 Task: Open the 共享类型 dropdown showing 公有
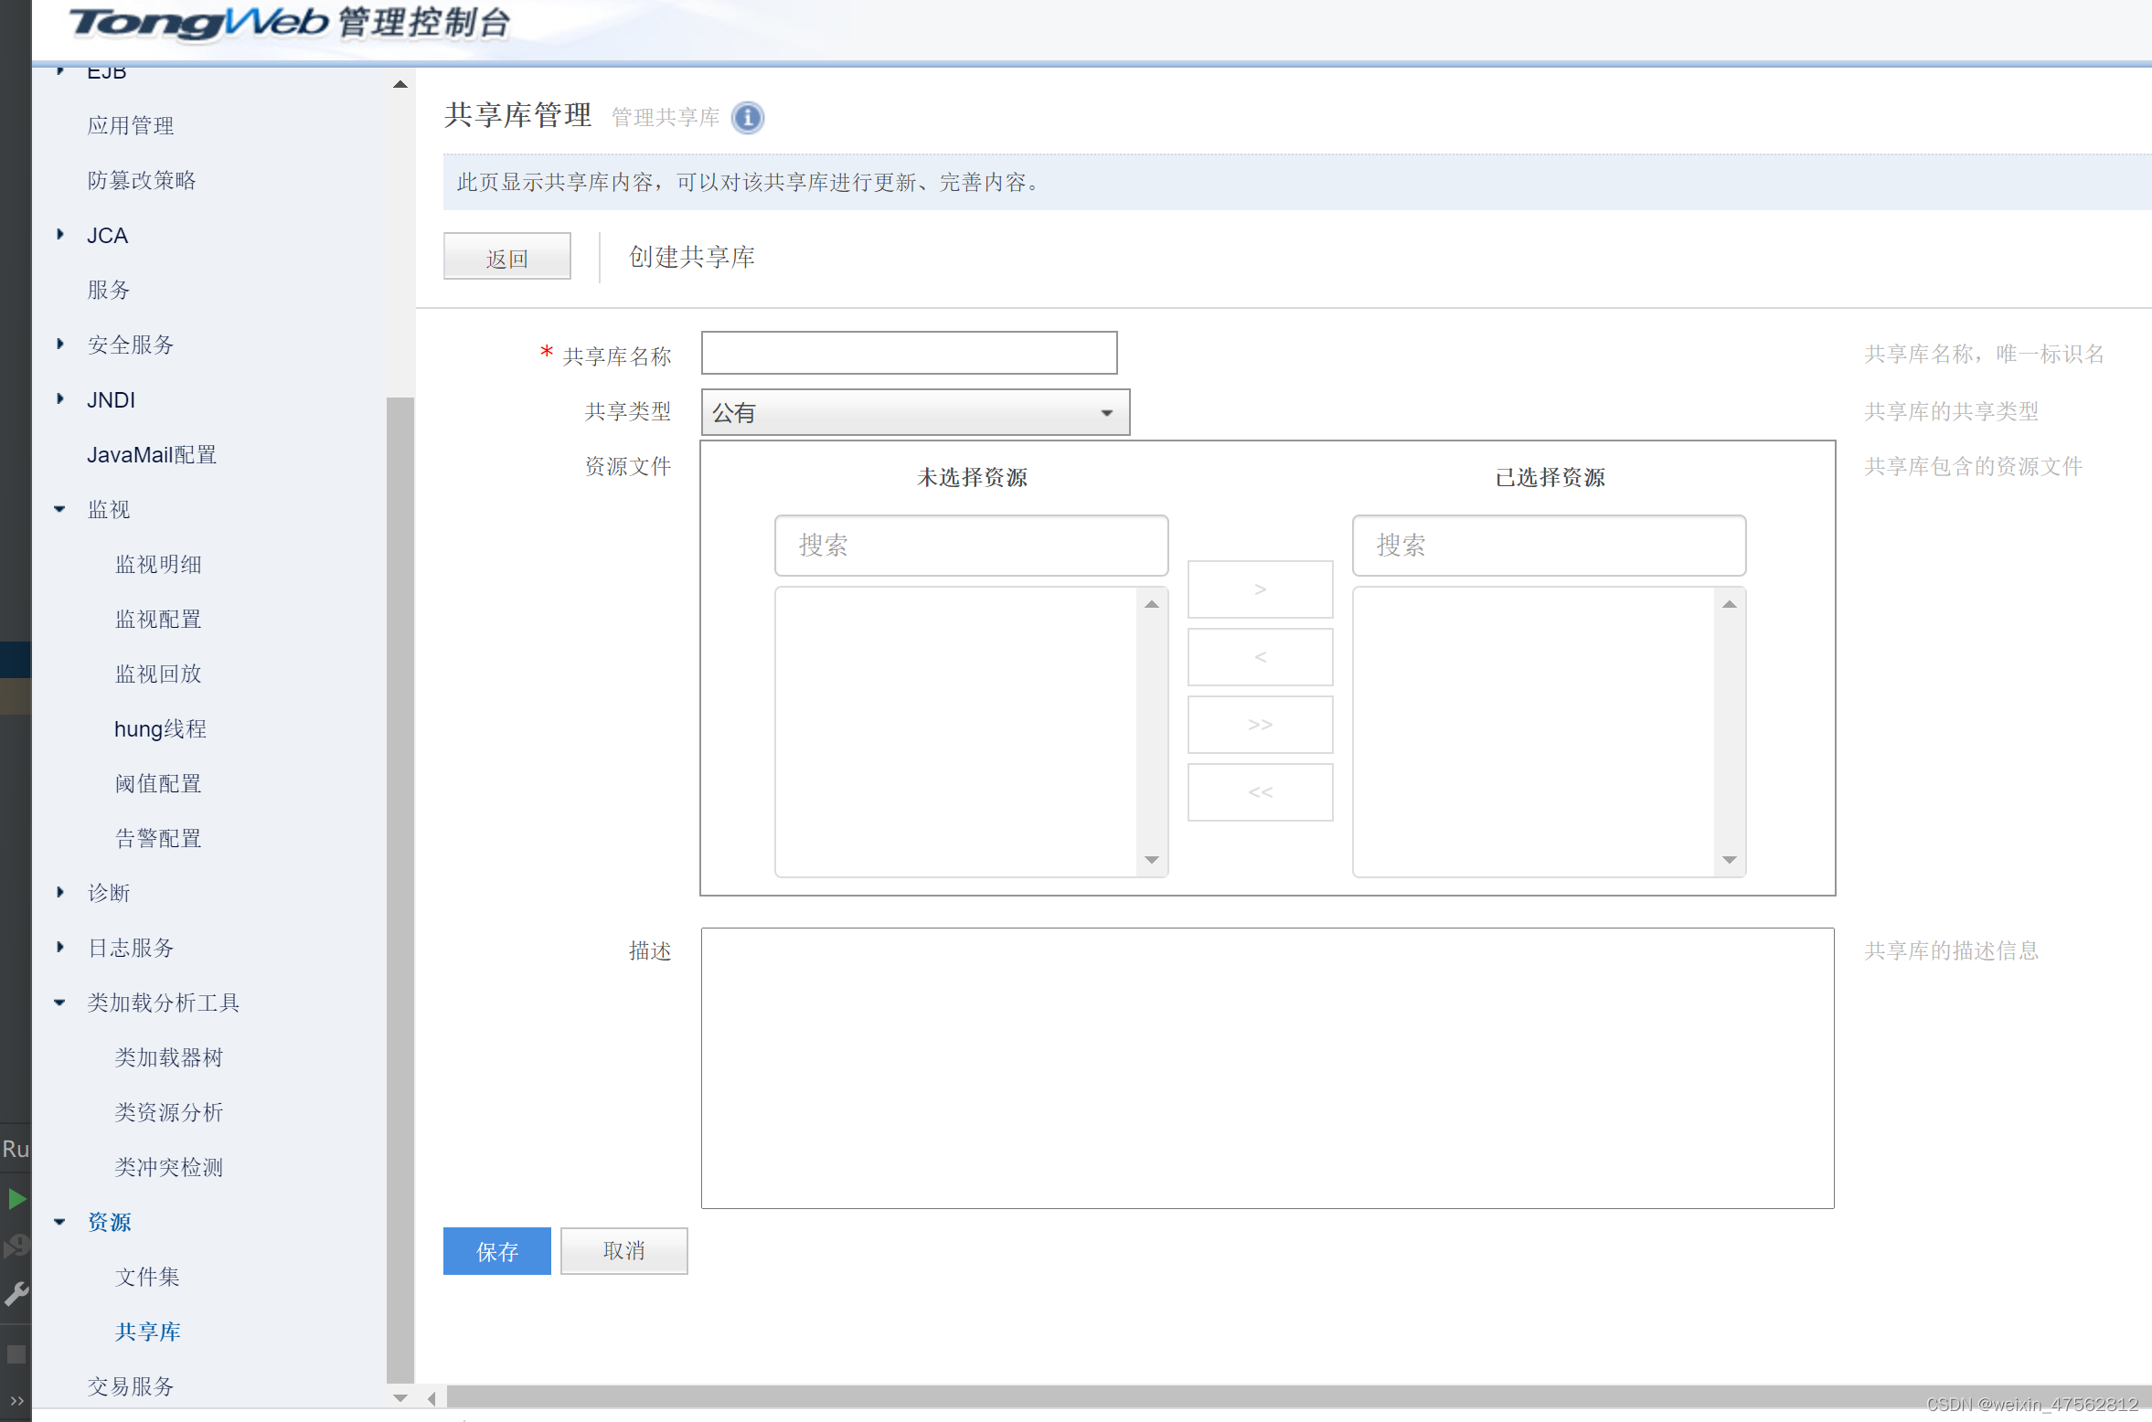tap(914, 412)
